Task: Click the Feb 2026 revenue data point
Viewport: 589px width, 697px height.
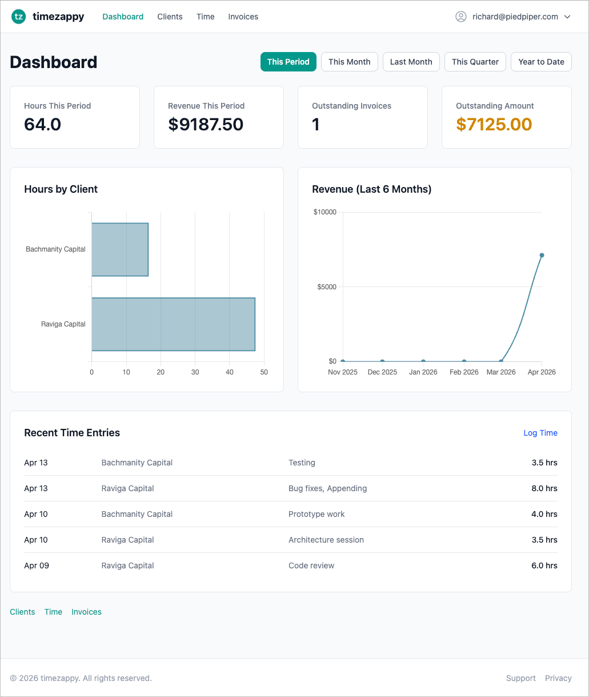Action: 464,361
